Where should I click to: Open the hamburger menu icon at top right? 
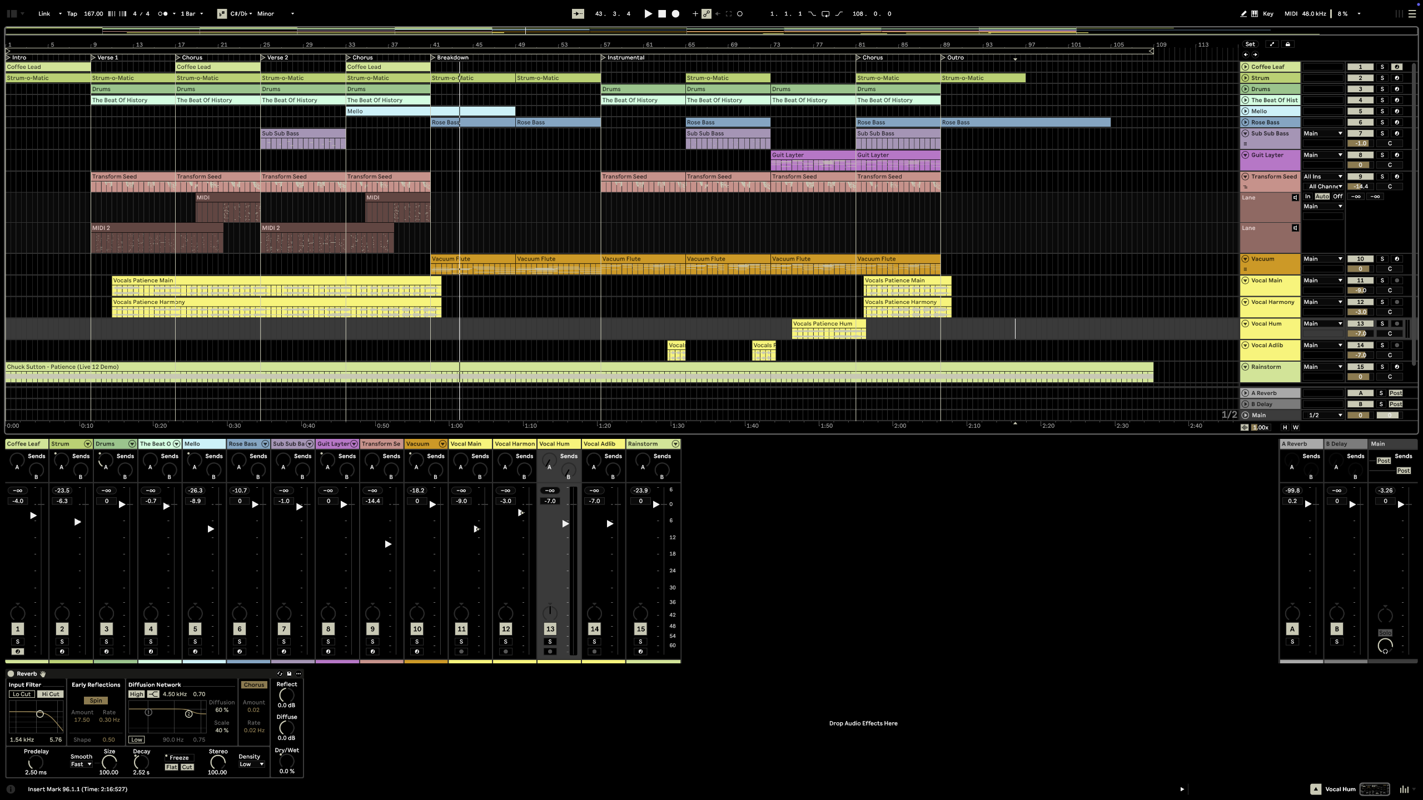1412,14
